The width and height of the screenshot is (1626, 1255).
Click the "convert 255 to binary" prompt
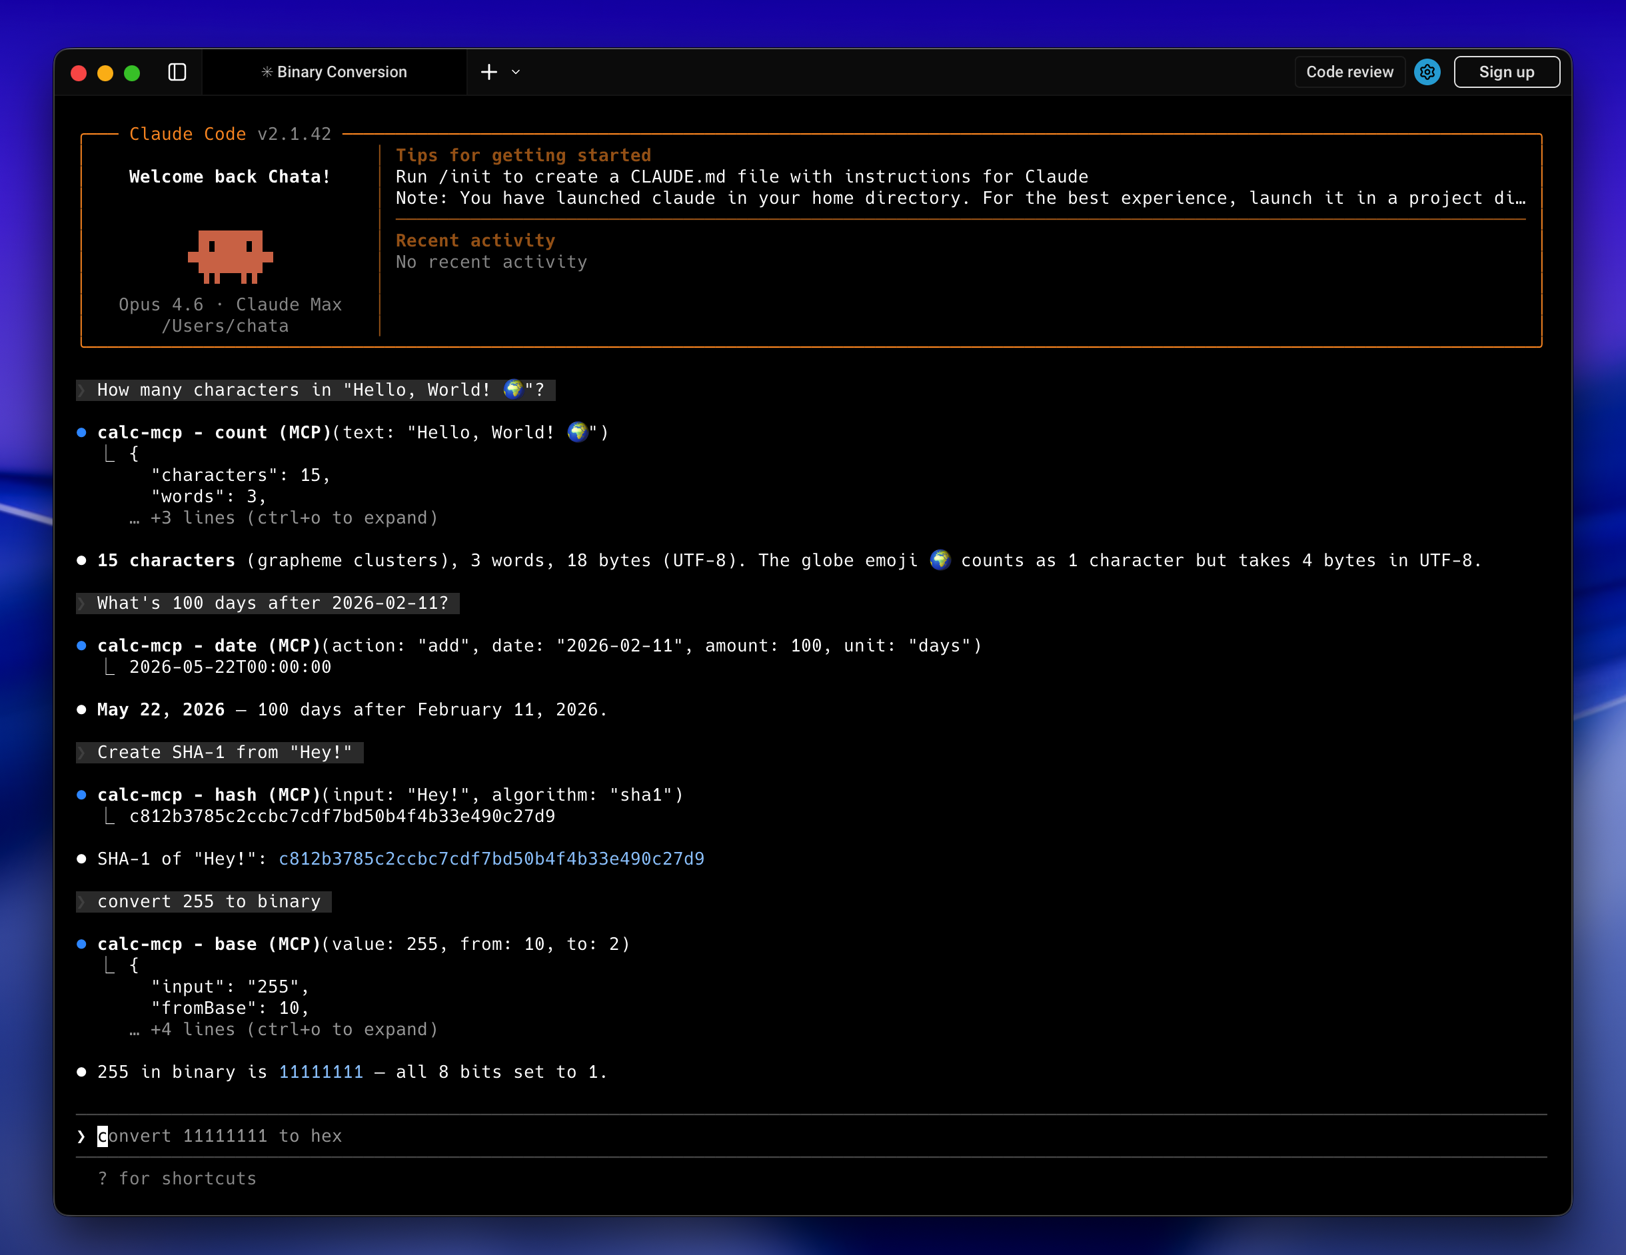point(209,901)
